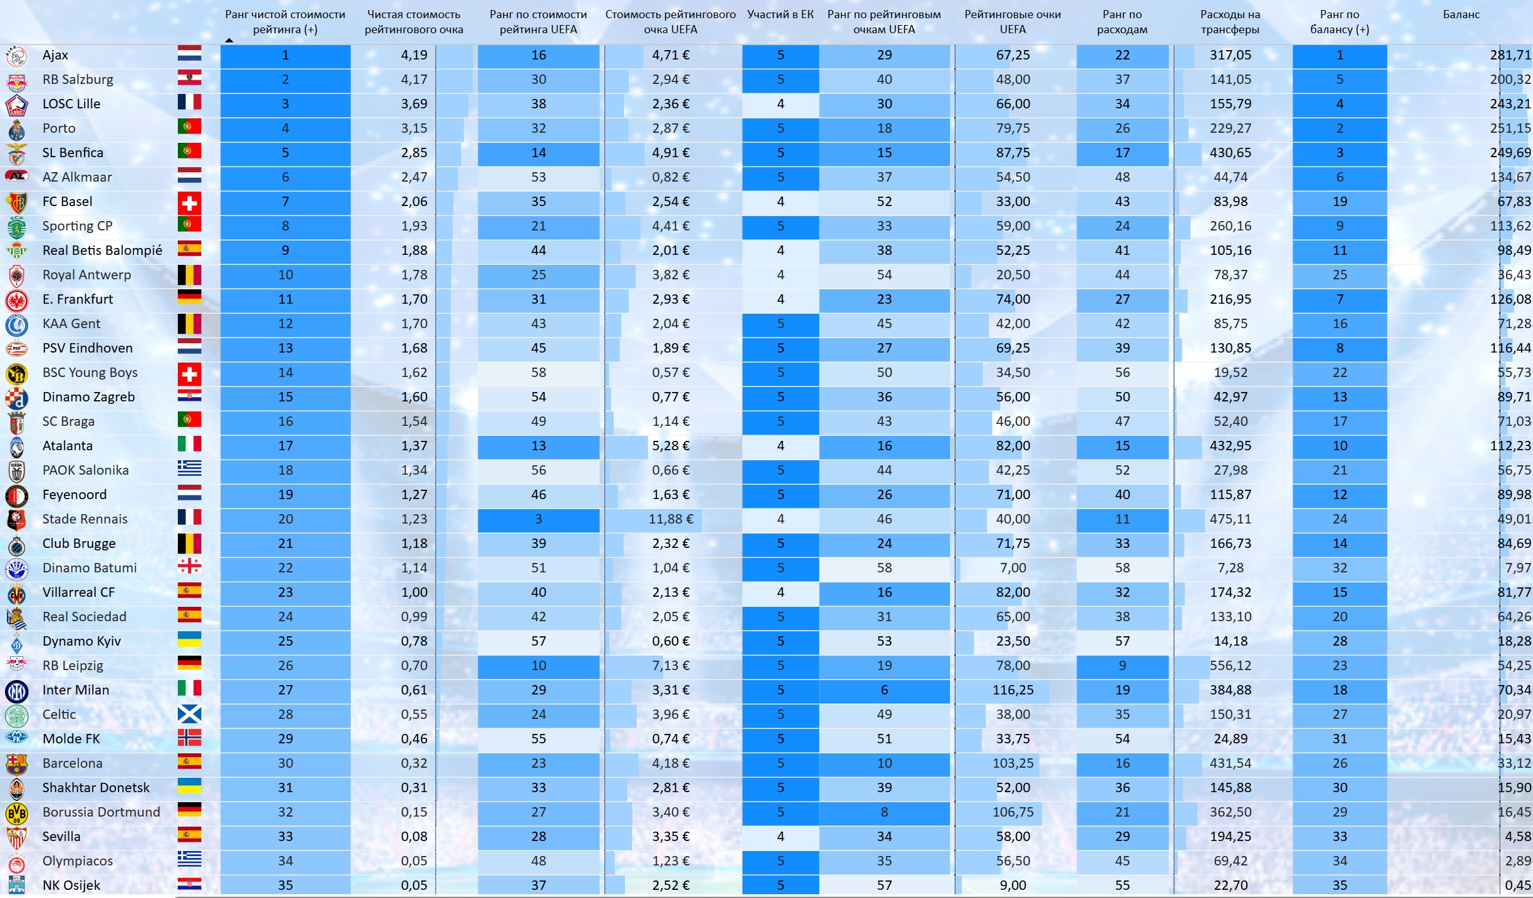1533x898 pixels.
Task: Click the Barcelona crest
Action: [x=16, y=765]
